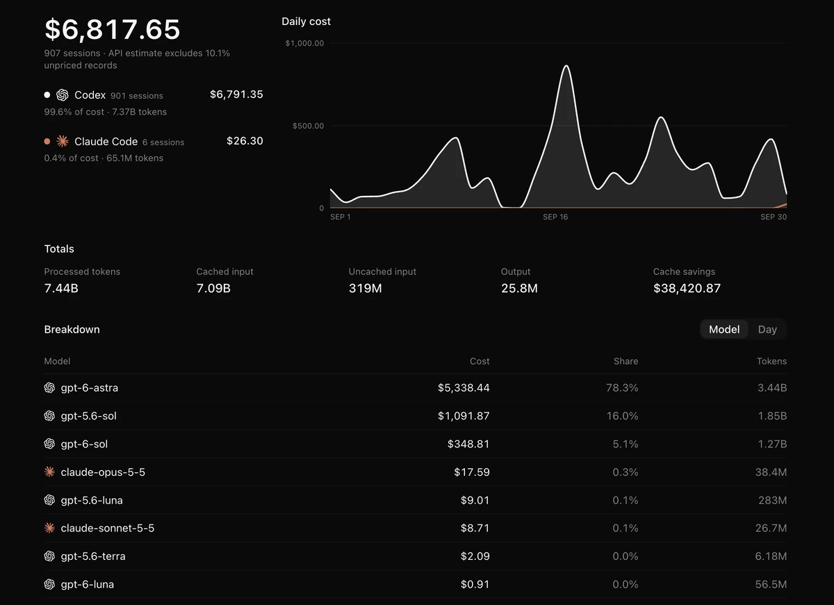The height and width of the screenshot is (605, 834).
Task: Click the 78.3% share cell
Action: click(622, 388)
